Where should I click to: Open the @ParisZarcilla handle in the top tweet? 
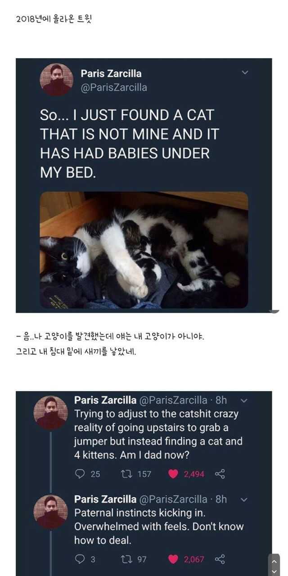(113, 87)
